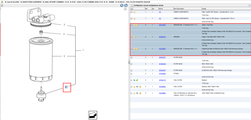
Task: Select callout number 2 on the diagram
Action: (x=66, y=87)
